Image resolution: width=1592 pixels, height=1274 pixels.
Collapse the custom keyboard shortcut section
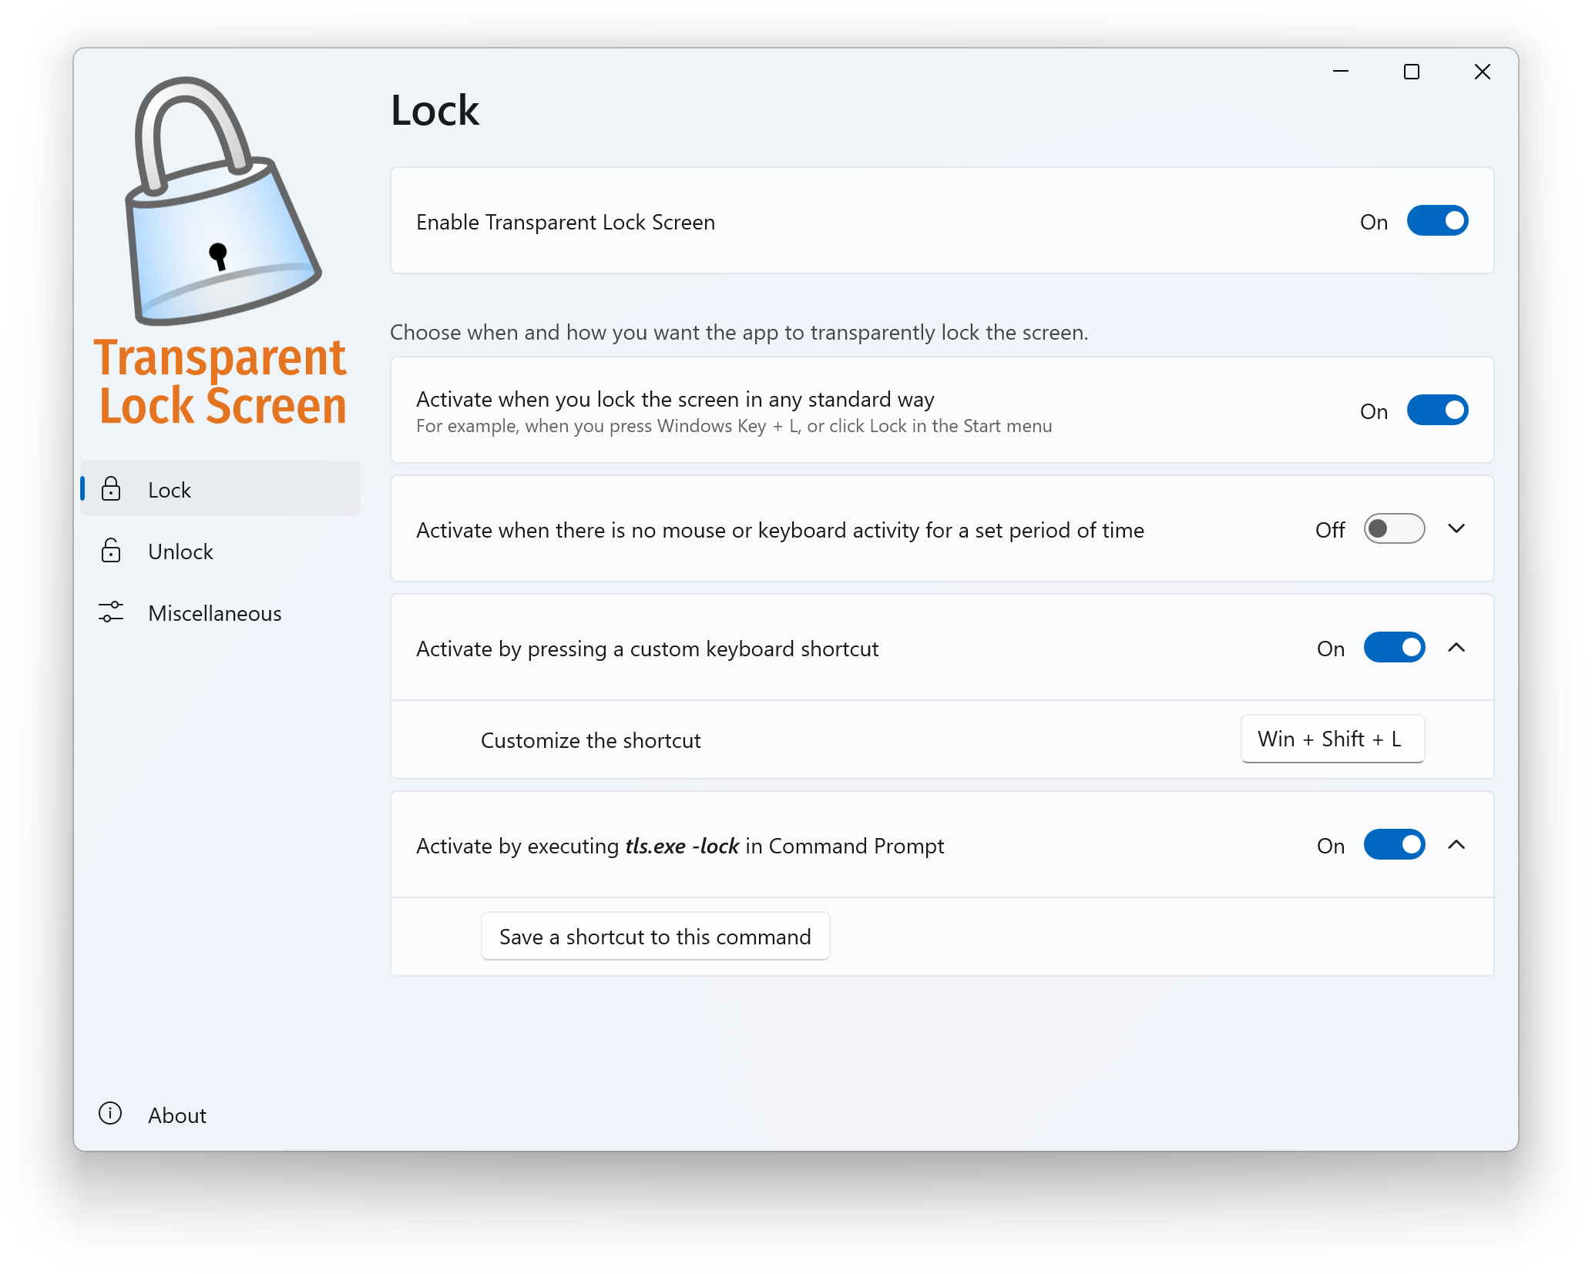(1456, 648)
